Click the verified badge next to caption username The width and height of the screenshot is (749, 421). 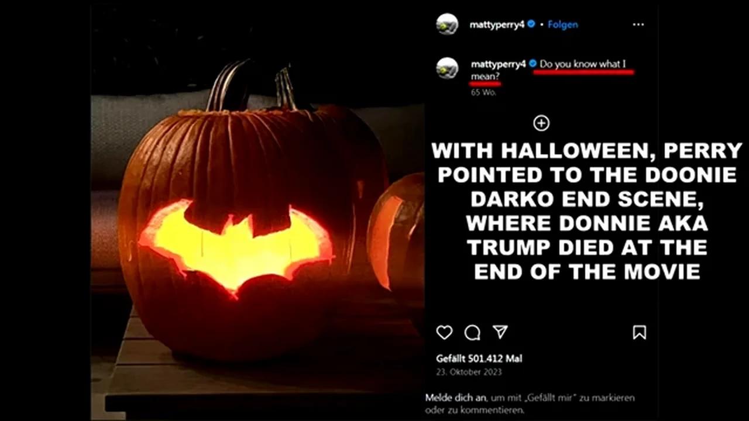[532, 64]
